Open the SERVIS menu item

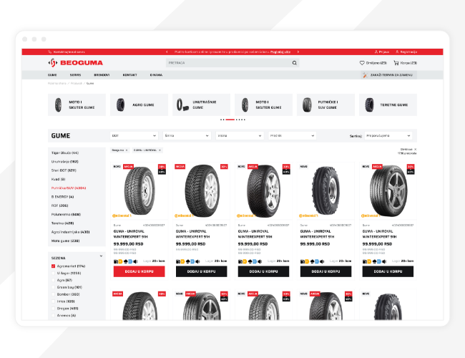pos(75,74)
